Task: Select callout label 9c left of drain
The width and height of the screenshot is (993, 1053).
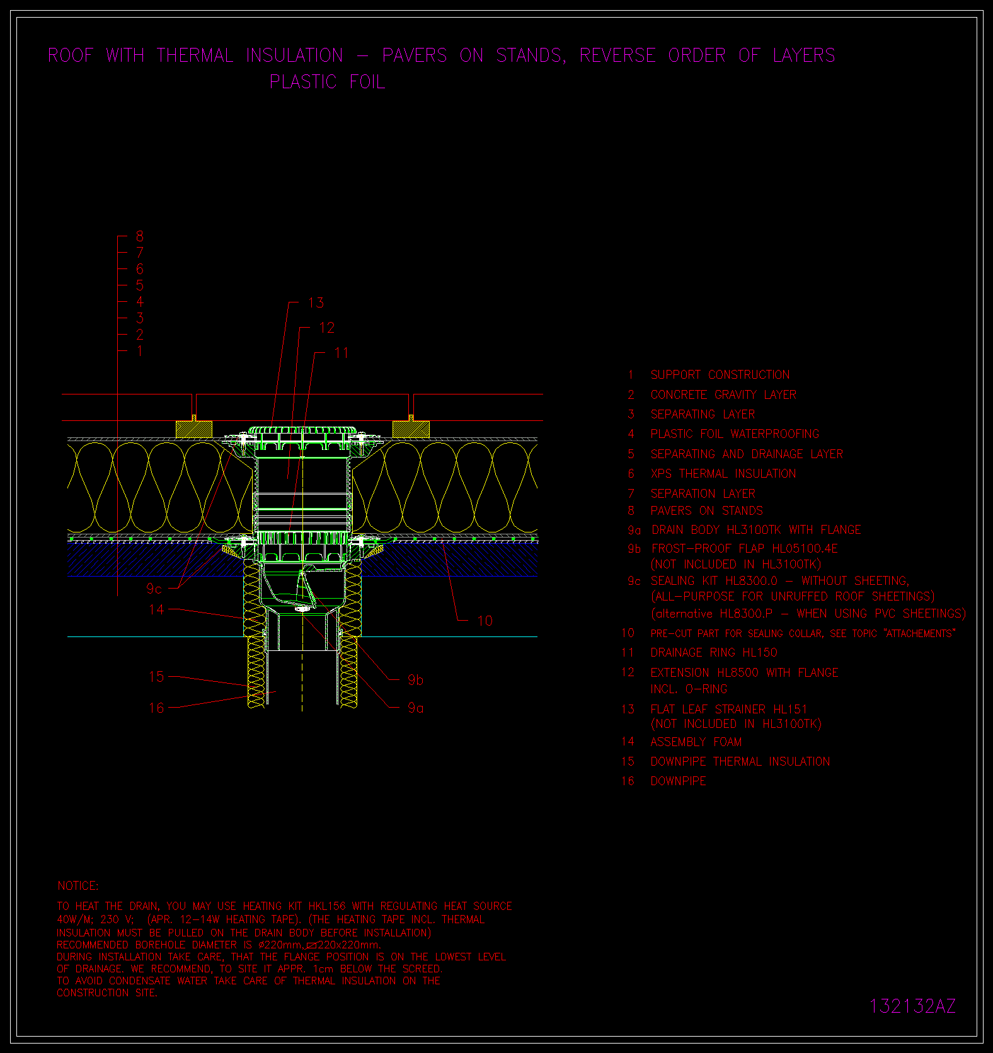Action: click(x=154, y=589)
